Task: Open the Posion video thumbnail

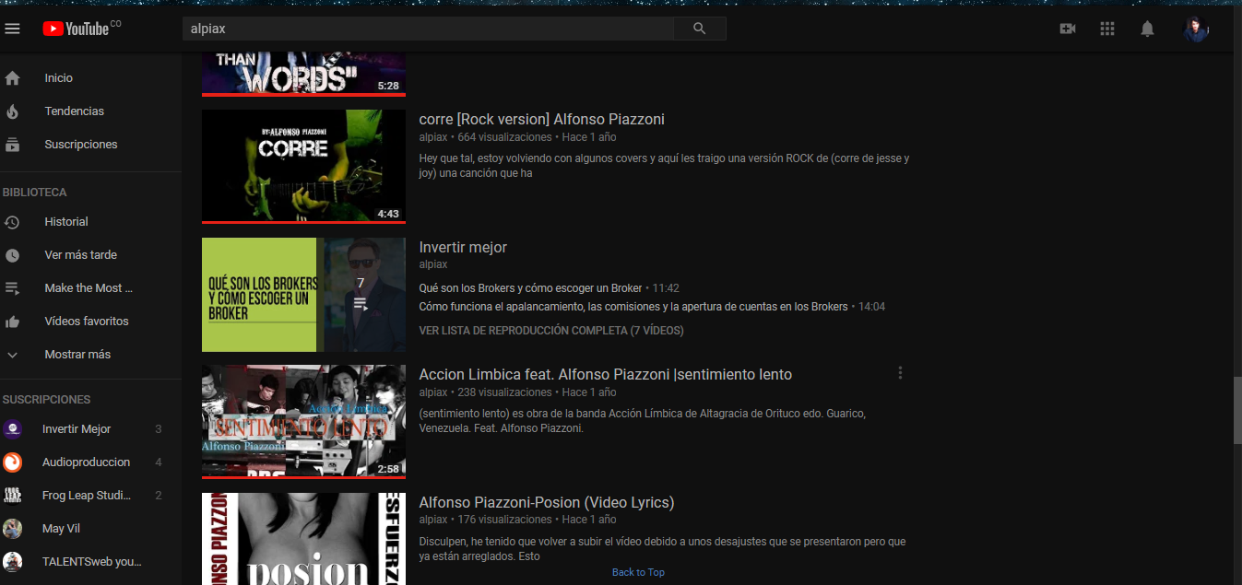Action: (x=303, y=539)
